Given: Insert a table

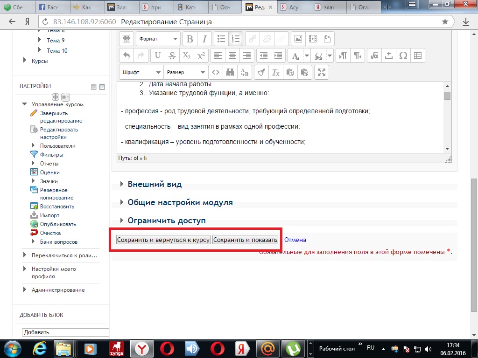Looking at the screenshot, I should 418,55.
